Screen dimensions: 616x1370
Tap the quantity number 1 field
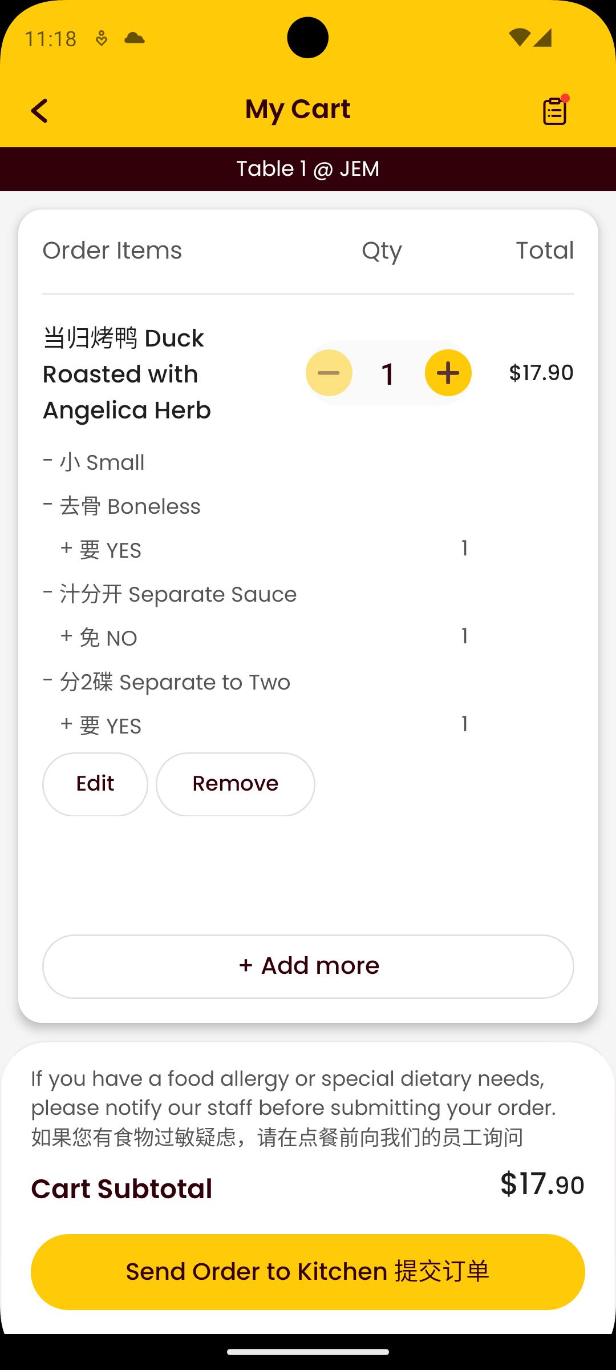[388, 374]
